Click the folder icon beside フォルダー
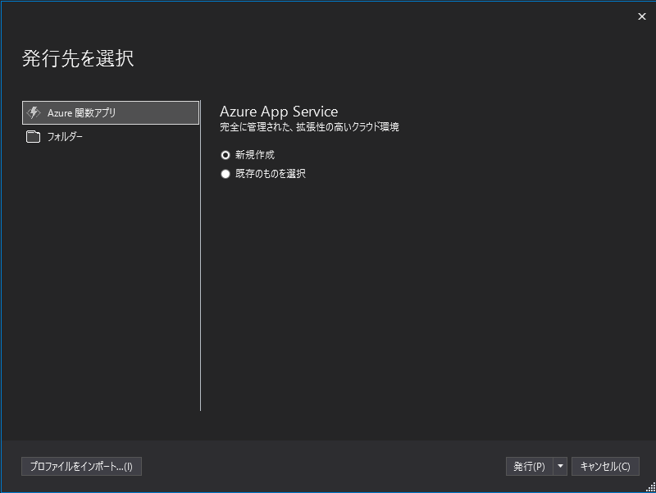 pyautogui.click(x=33, y=136)
